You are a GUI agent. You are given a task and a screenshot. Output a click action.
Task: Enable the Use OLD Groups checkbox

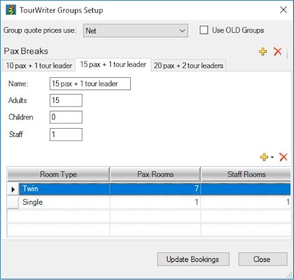tap(204, 30)
